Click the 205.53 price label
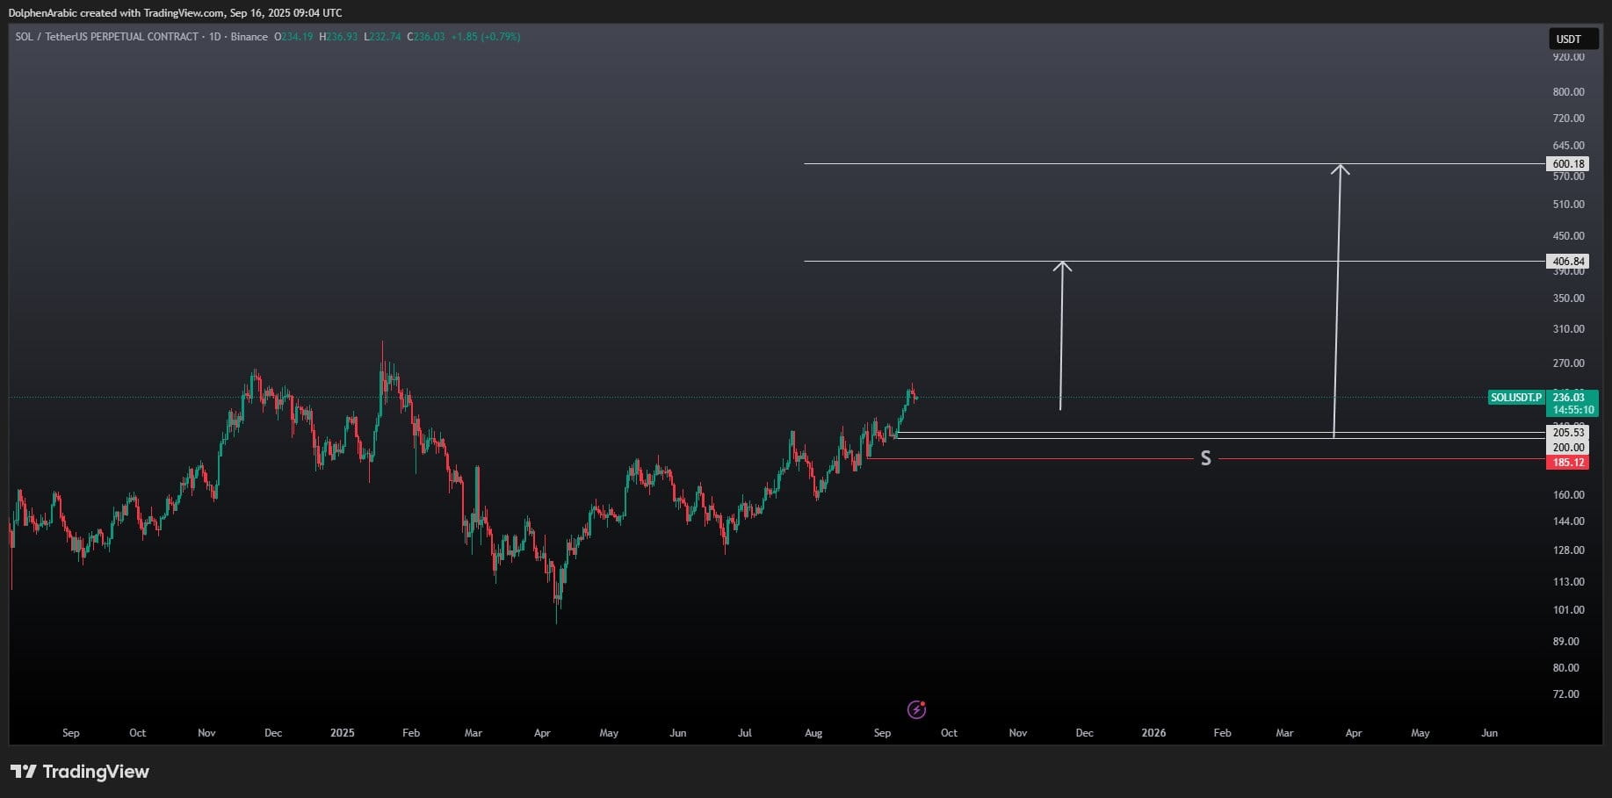This screenshot has width=1612, height=798. pyautogui.click(x=1568, y=432)
